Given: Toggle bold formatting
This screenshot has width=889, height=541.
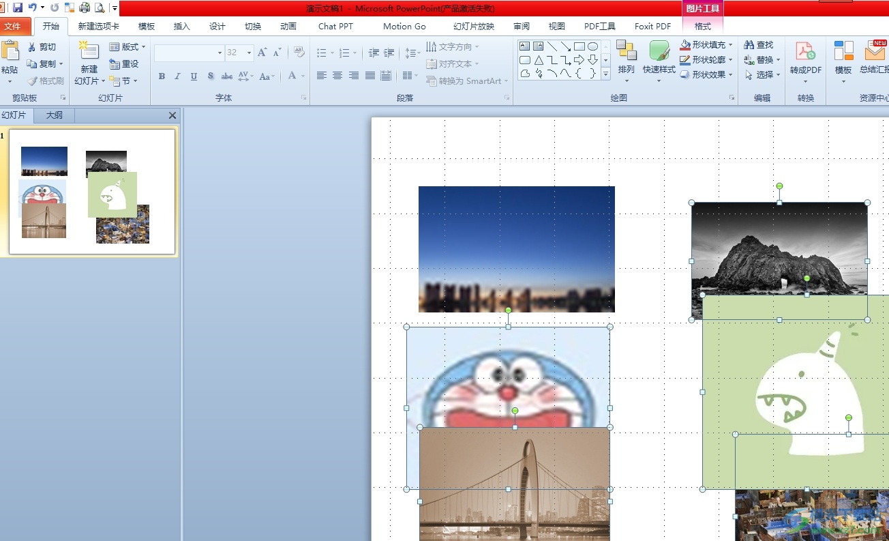Looking at the screenshot, I should point(162,76).
